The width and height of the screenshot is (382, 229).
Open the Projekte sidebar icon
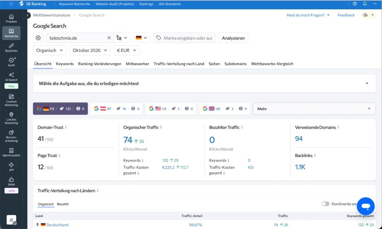pyautogui.click(x=11, y=19)
